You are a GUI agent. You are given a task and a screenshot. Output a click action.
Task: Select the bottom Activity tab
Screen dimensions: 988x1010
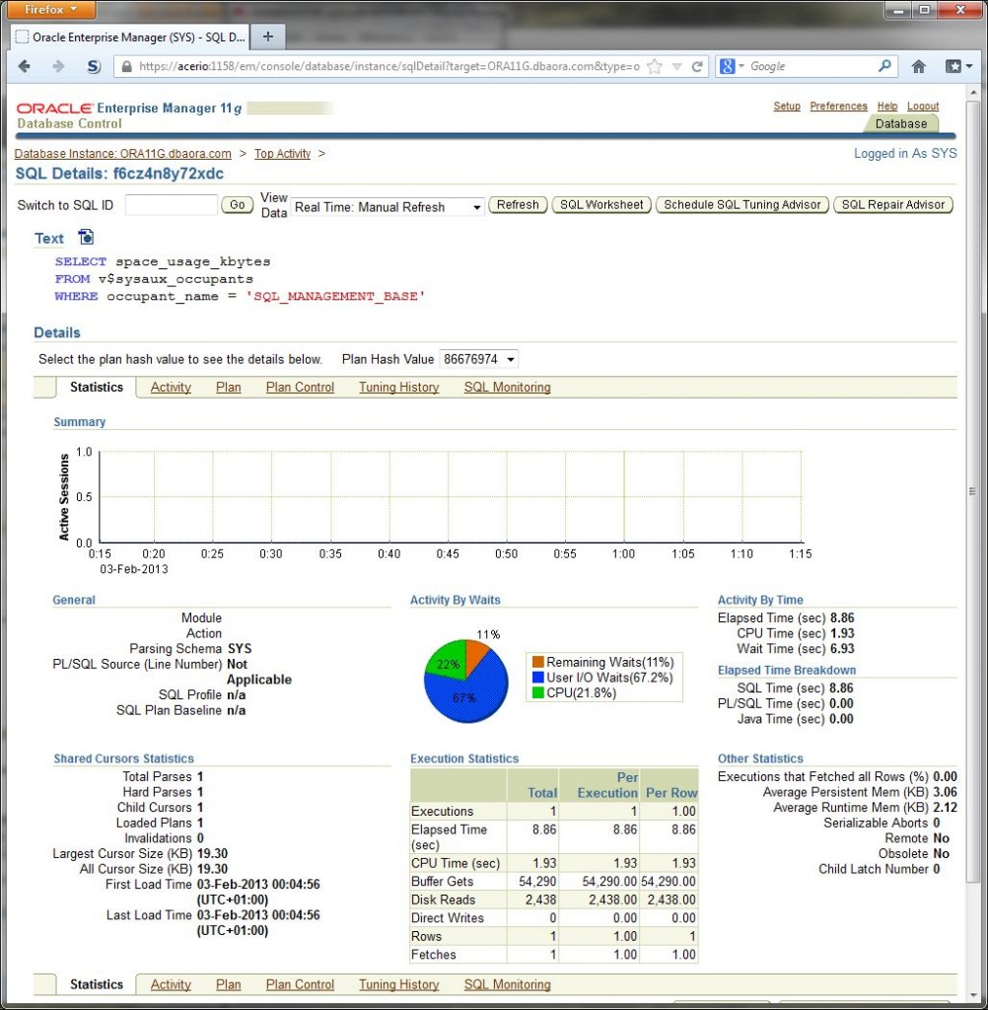point(171,984)
